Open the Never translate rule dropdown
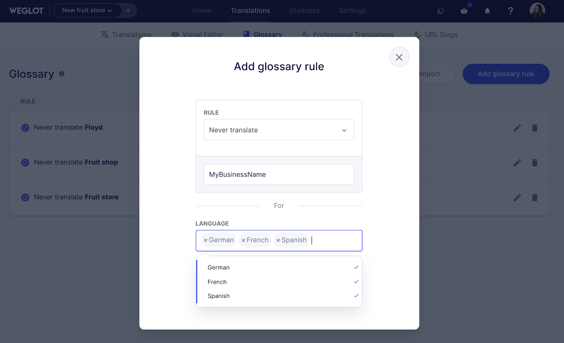Screen dimensions: 564x343 (x=279, y=130)
